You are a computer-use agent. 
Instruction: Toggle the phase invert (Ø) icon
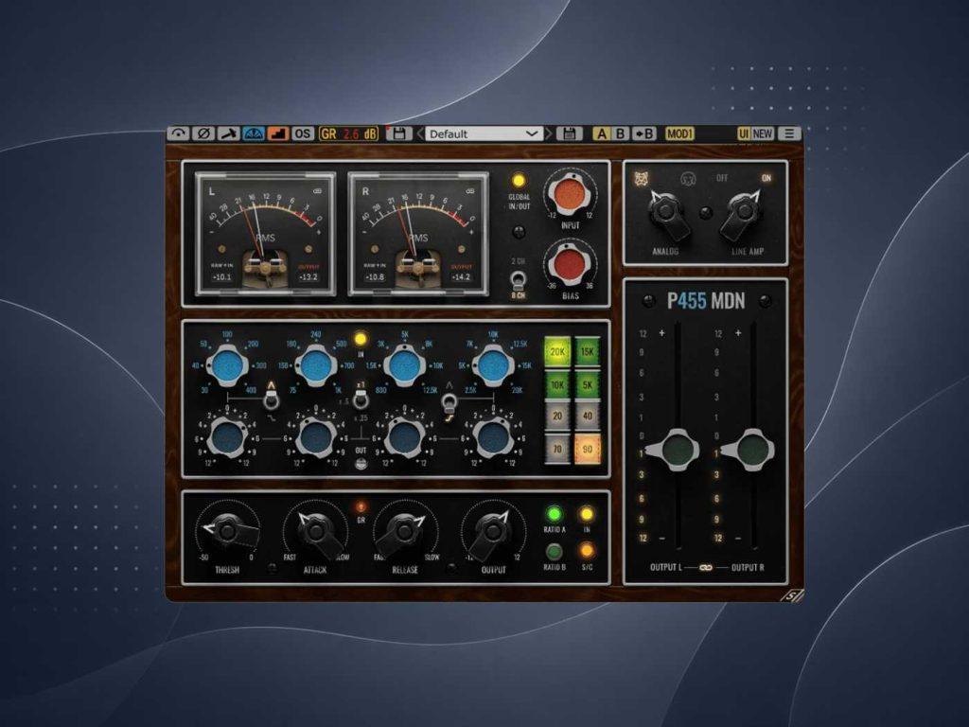coord(203,133)
